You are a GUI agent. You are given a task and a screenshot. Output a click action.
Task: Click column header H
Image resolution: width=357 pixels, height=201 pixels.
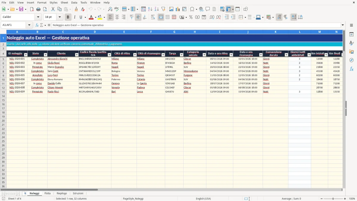coord(195,32)
